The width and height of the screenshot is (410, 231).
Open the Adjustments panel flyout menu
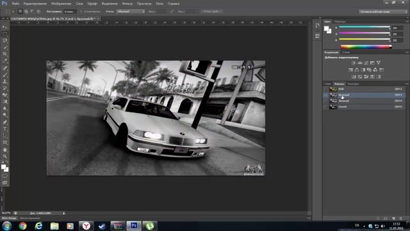click(x=407, y=53)
